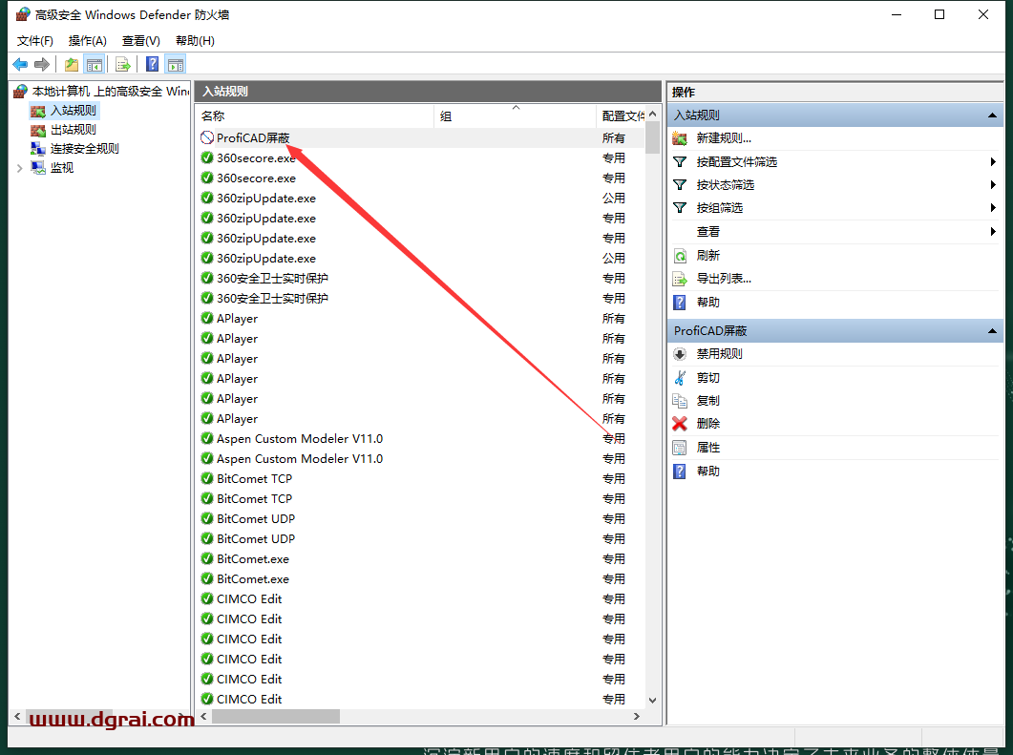
Task: Open 属性 (Properties) for ProfiCAD屏蔽
Action: [707, 448]
